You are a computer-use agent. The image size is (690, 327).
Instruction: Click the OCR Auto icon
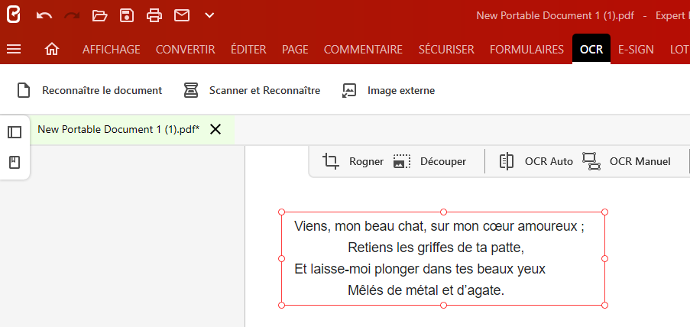click(507, 161)
